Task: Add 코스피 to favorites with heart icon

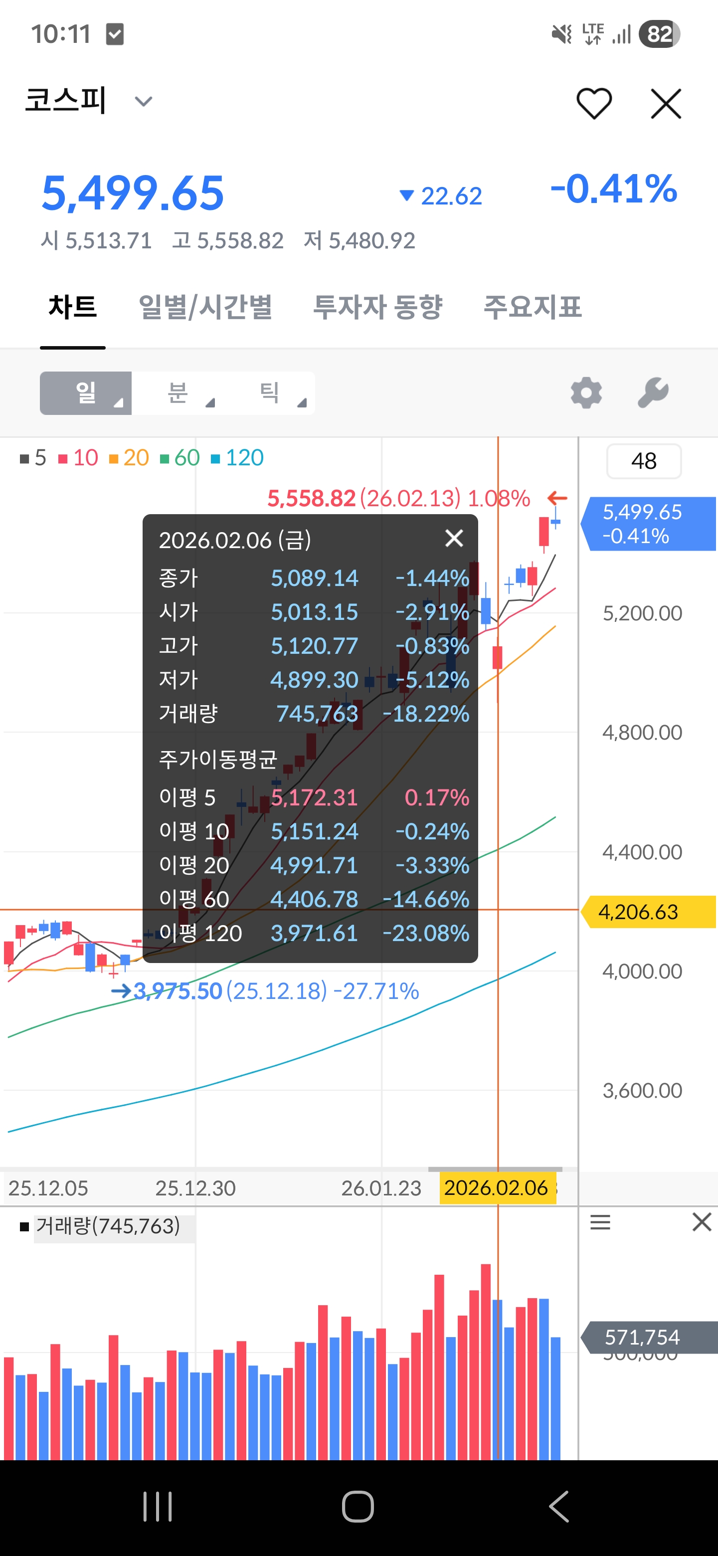Action: click(594, 103)
